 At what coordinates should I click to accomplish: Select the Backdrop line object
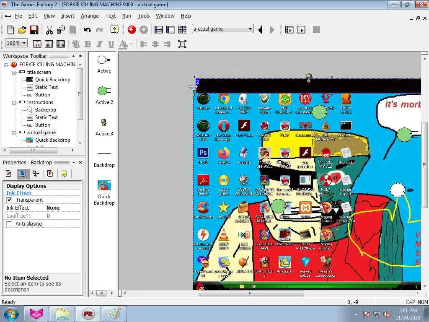(104, 159)
